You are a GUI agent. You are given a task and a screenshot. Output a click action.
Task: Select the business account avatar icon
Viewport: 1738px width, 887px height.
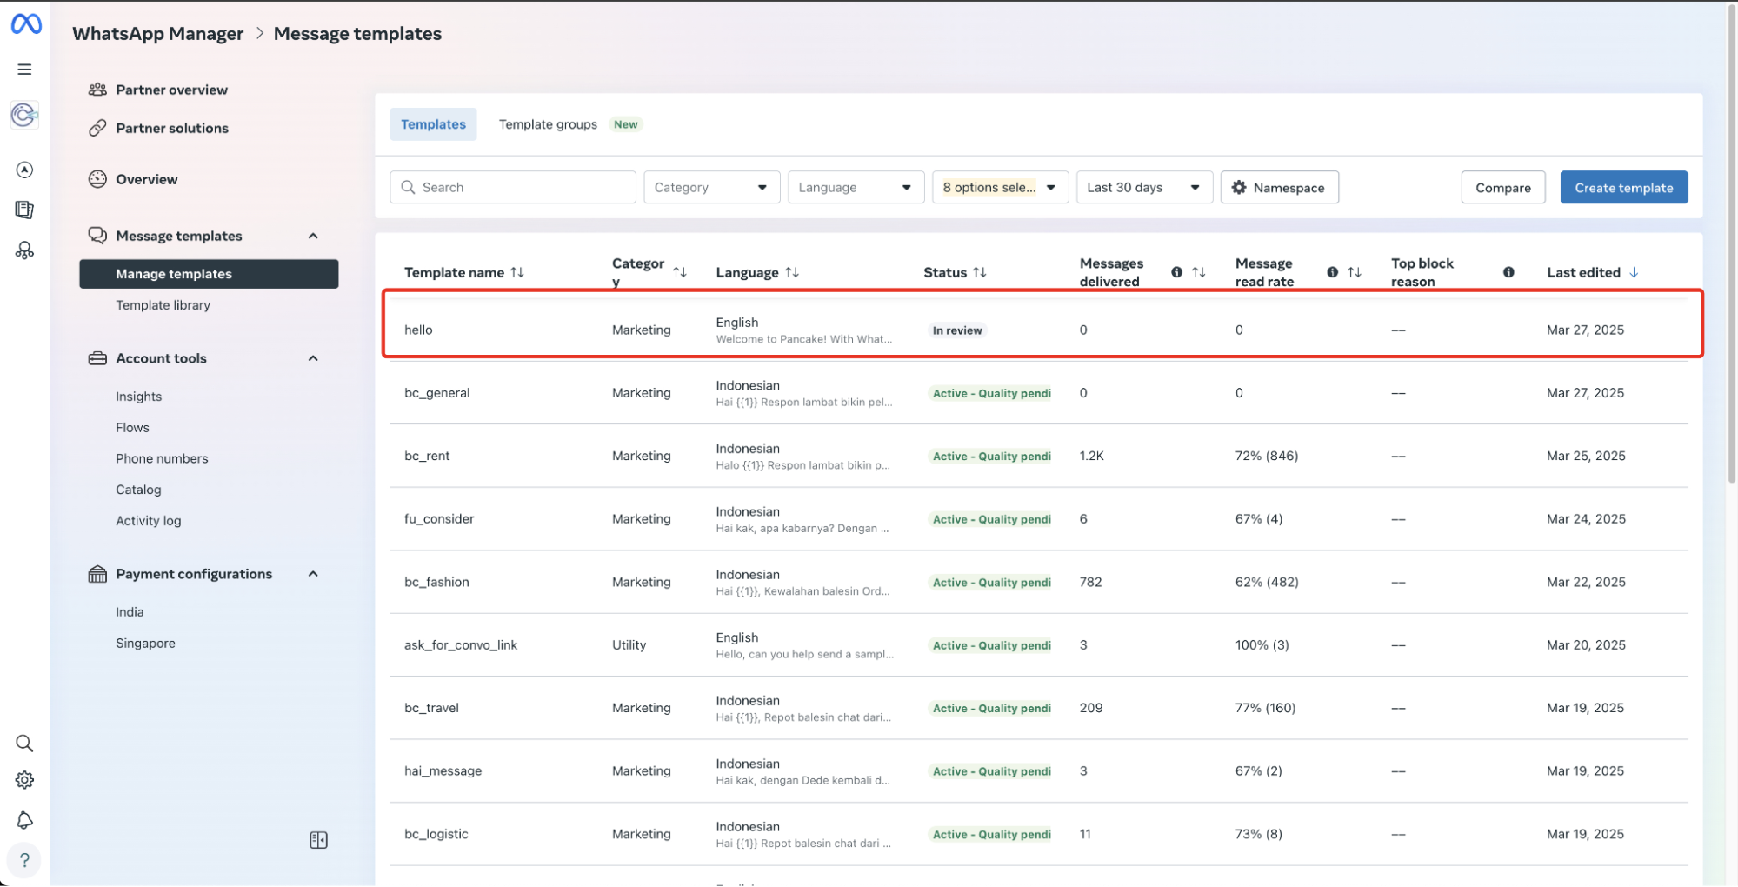point(24,115)
